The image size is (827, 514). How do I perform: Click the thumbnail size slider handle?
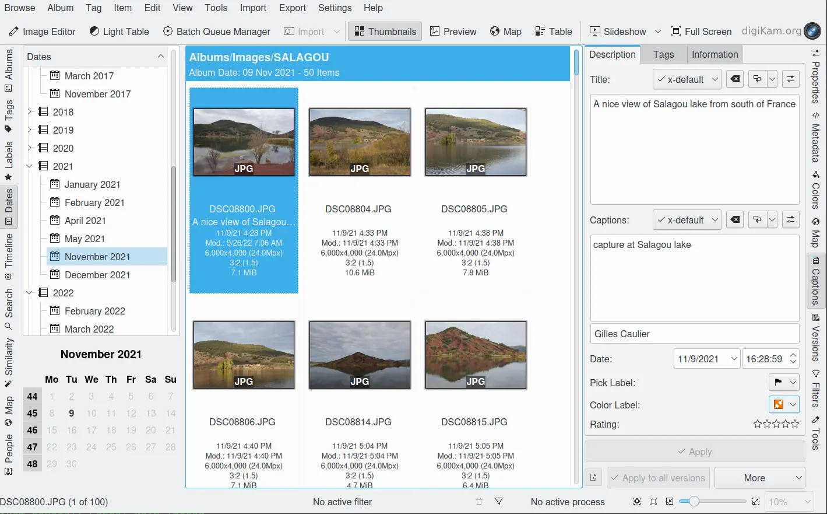(x=693, y=502)
